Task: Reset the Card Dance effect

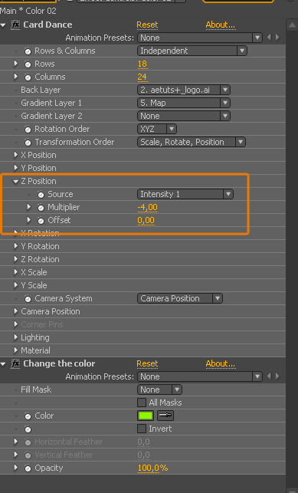Action: point(147,25)
